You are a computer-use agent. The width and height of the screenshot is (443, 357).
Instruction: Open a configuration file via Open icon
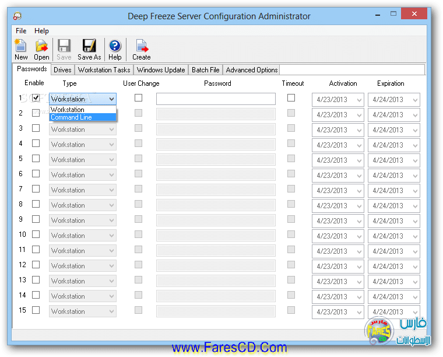point(41,50)
